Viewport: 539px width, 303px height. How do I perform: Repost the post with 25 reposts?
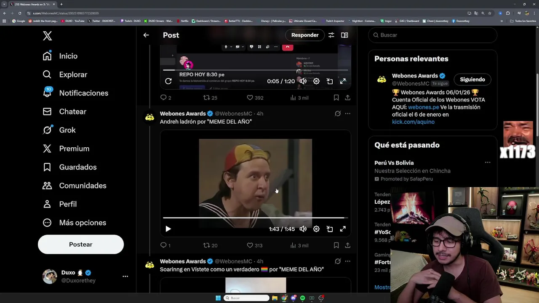tap(210, 98)
